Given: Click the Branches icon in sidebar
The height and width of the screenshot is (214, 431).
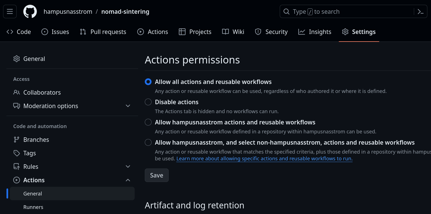Looking at the screenshot, I should pos(17,140).
